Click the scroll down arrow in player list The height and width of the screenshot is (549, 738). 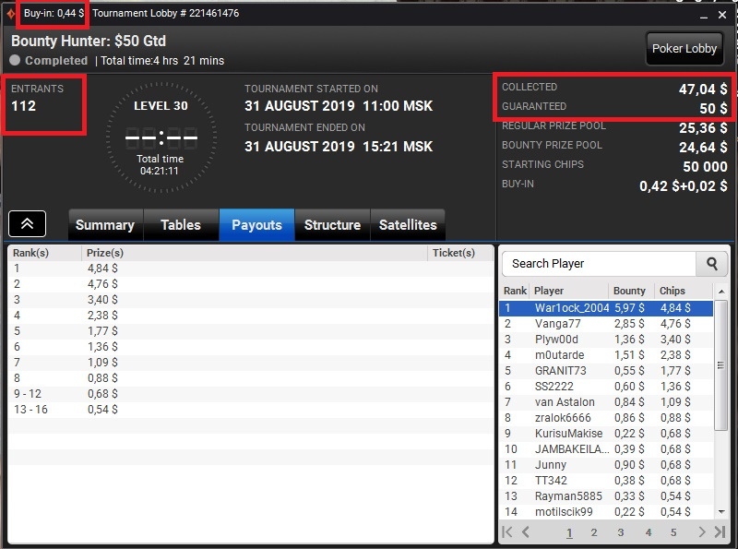[x=721, y=512]
